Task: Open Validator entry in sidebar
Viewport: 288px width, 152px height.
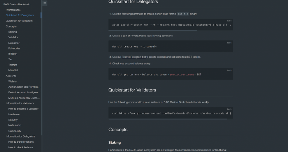Action: [13, 37]
